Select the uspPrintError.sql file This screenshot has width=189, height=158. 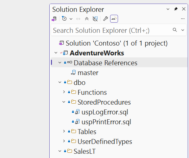coord(106,122)
